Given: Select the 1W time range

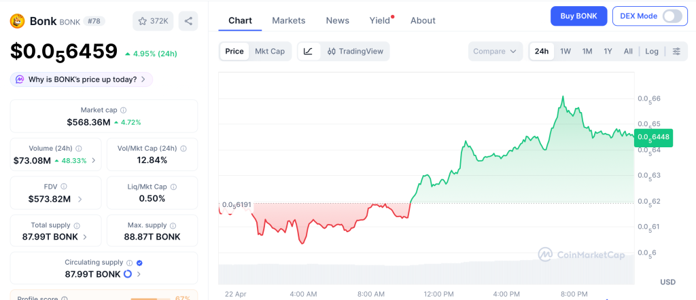Looking at the screenshot, I should coord(565,51).
